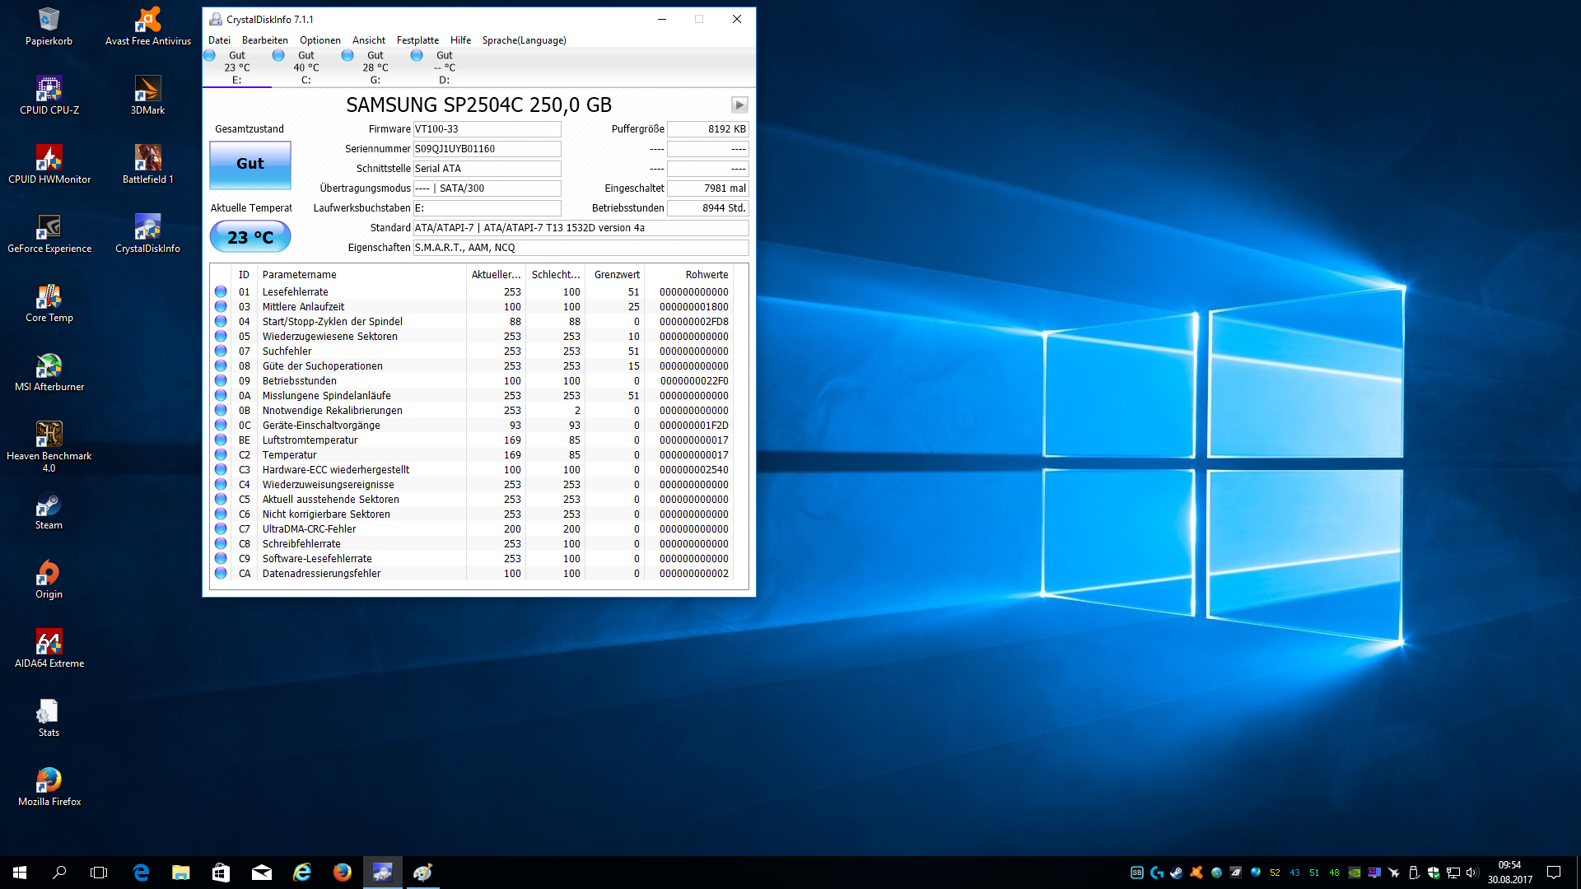Open the Festplatte menu

coord(417,40)
